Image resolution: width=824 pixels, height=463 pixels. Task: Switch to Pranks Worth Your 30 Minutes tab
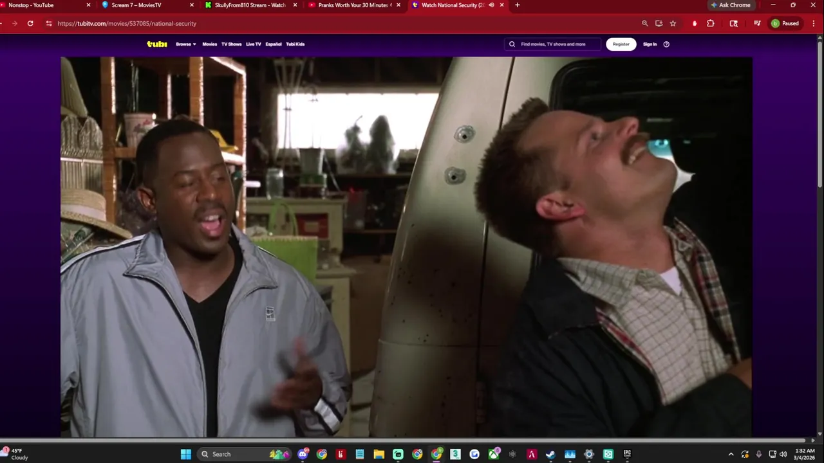(353, 5)
